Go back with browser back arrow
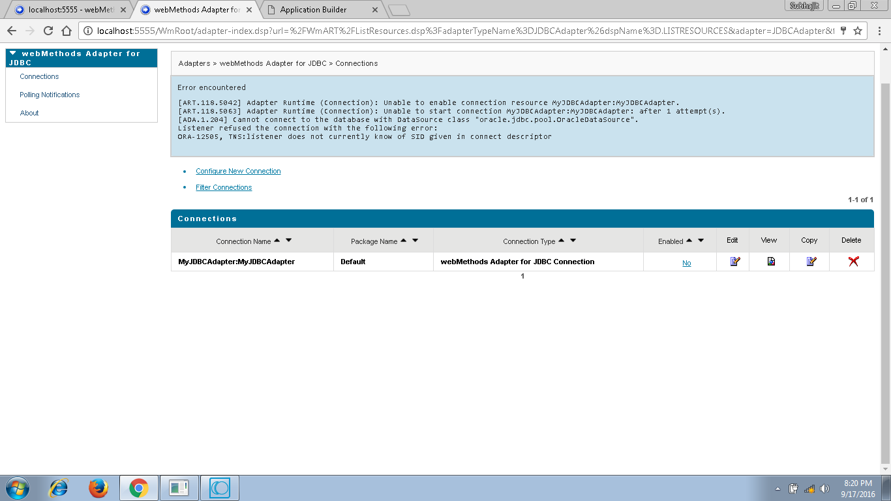 pos(12,31)
